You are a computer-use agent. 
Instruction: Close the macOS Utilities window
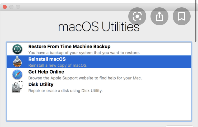(x=5, y=7)
